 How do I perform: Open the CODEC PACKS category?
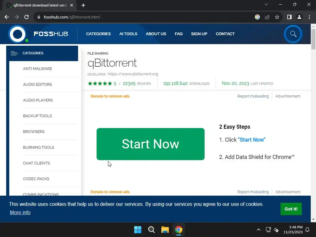[36, 179]
